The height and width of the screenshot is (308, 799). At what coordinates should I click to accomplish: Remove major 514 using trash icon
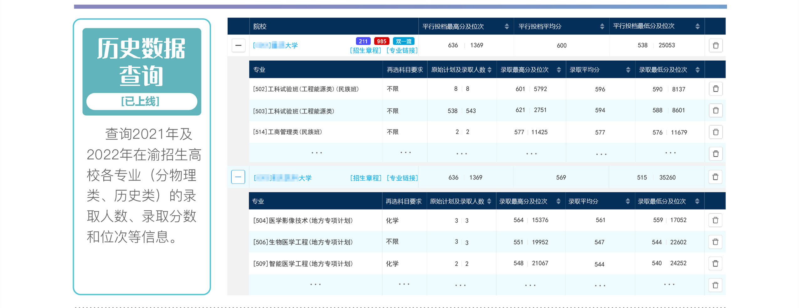tap(715, 132)
